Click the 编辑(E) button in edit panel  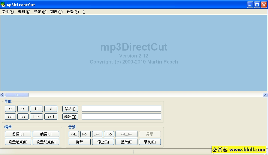(46, 134)
